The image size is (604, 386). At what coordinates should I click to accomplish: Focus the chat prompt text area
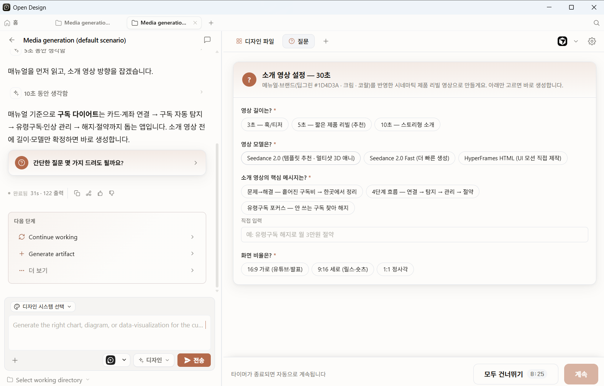tap(109, 333)
